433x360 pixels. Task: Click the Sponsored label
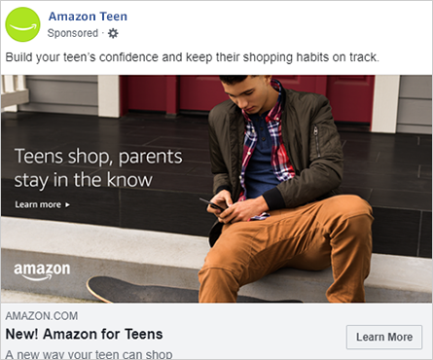(73, 33)
